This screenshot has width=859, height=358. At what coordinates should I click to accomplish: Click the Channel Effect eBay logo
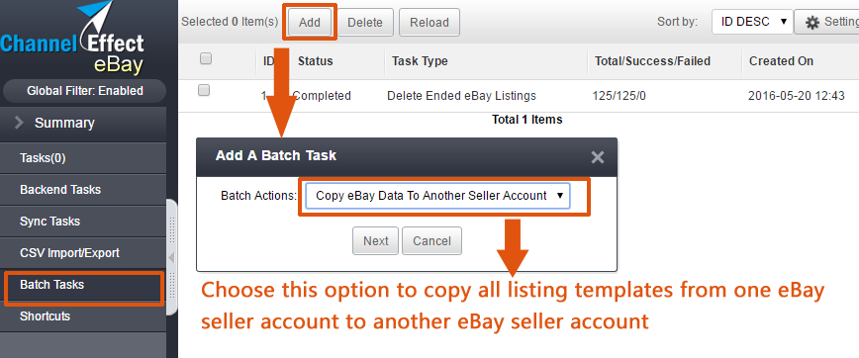73,39
